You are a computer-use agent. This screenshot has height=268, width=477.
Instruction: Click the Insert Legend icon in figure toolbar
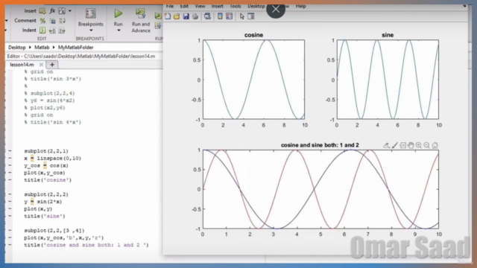[230, 16]
